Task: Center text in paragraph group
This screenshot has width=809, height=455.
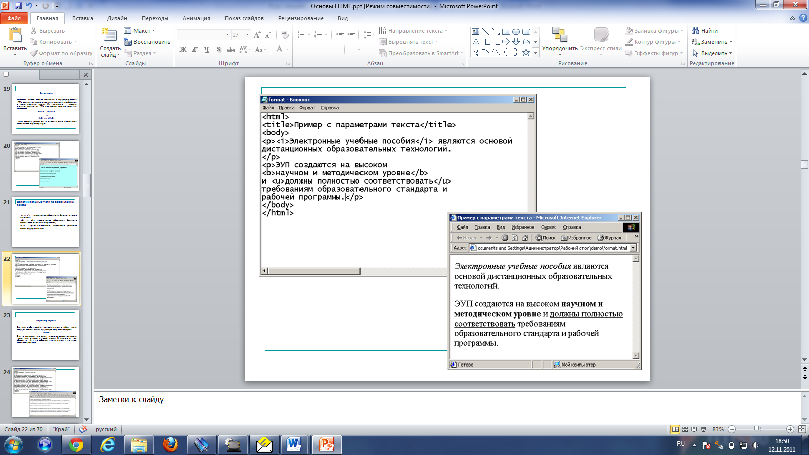Action: [313, 49]
